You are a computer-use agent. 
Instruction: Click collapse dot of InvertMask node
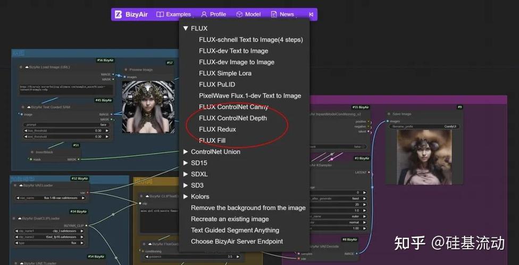(x=32, y=152)
